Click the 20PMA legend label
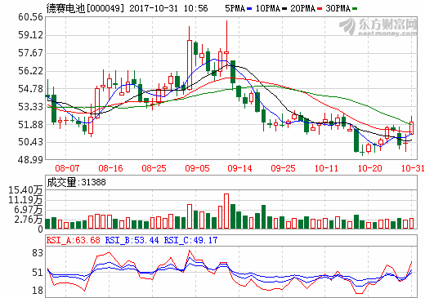The width and height of the screenshot is (425, 298). point(302,8)
